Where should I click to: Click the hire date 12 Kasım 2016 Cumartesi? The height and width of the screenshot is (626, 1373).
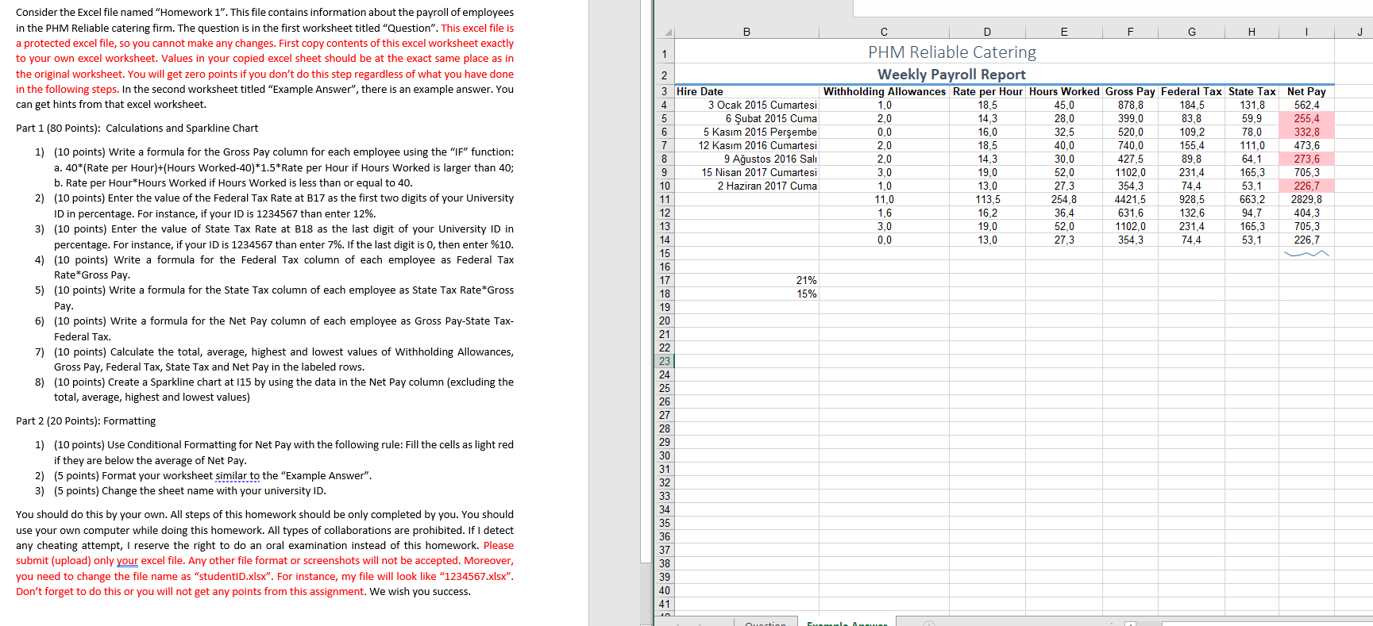pyautogui.click(x=746, y=145)
